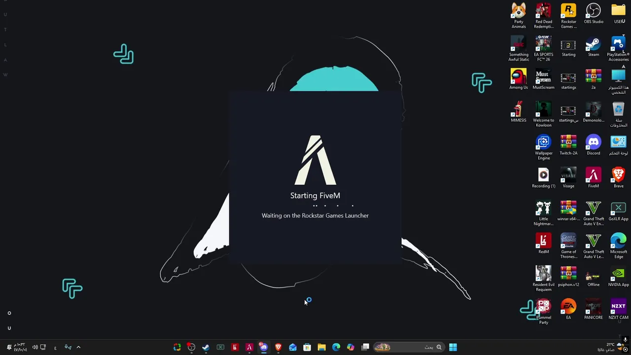Image resolution: width=631 pixels, height=355 pixels.
Task: Select the winrar-x64 installer icon
Action: coord(568,211)
